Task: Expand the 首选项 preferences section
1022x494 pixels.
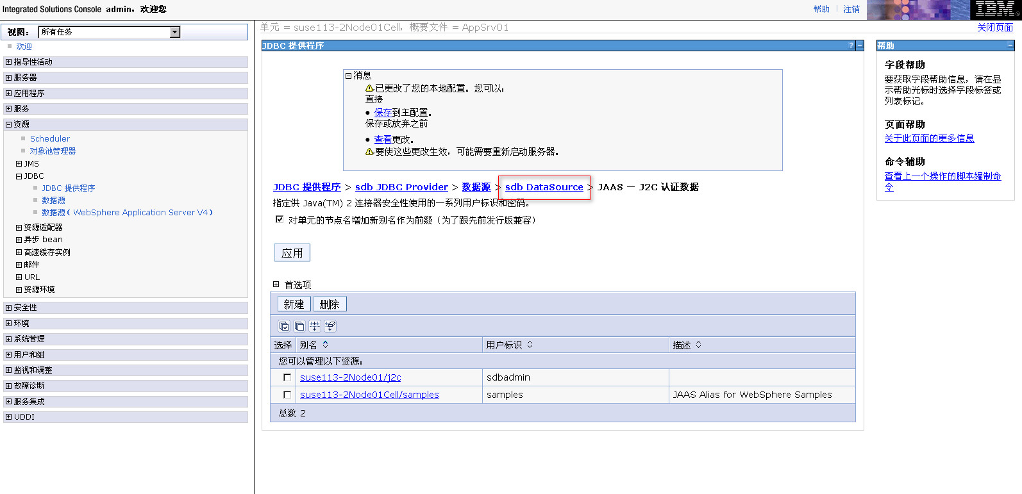Action: [276, 284]
